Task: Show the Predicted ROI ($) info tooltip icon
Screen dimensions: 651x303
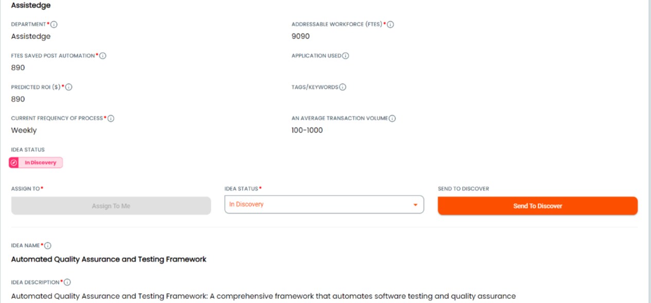Action: coord(69,87)
